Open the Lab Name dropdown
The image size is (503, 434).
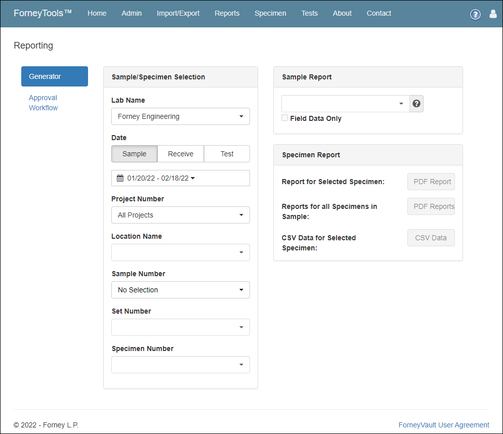coord(181,116)
